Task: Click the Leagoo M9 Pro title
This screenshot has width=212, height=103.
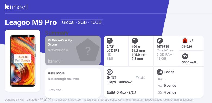Action: tap(31, 22)
